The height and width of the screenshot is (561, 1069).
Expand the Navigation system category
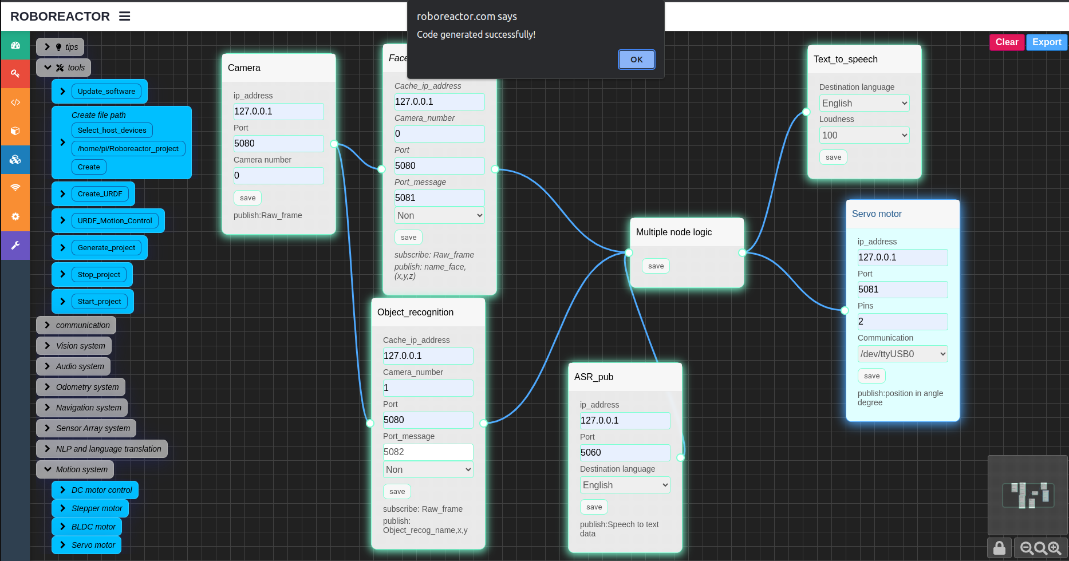coord(82,408)
